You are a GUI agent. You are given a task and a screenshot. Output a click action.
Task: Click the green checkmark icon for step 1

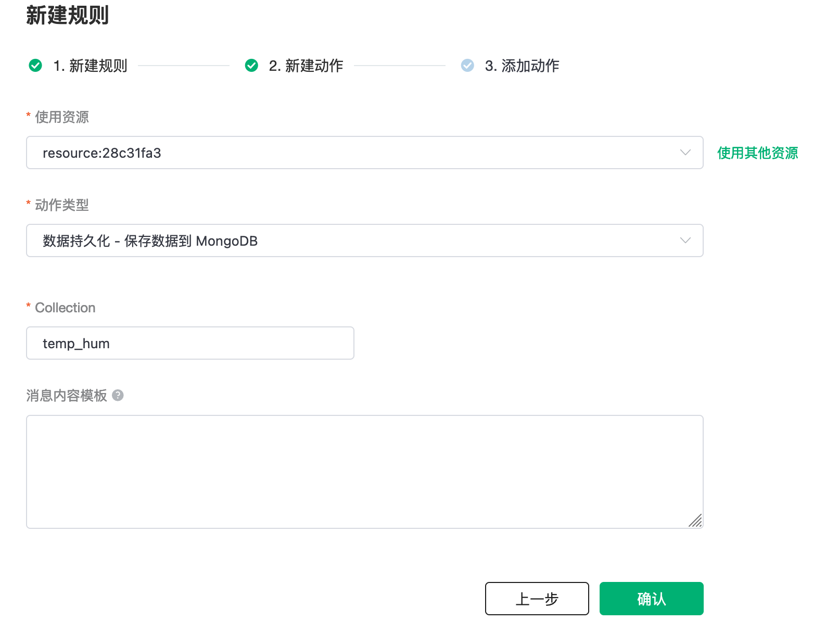(35, 66)
